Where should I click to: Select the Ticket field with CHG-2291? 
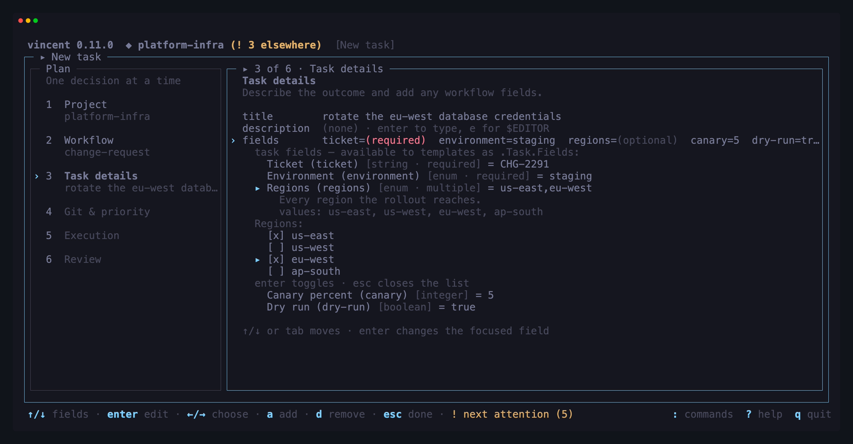tap(408, 164)
